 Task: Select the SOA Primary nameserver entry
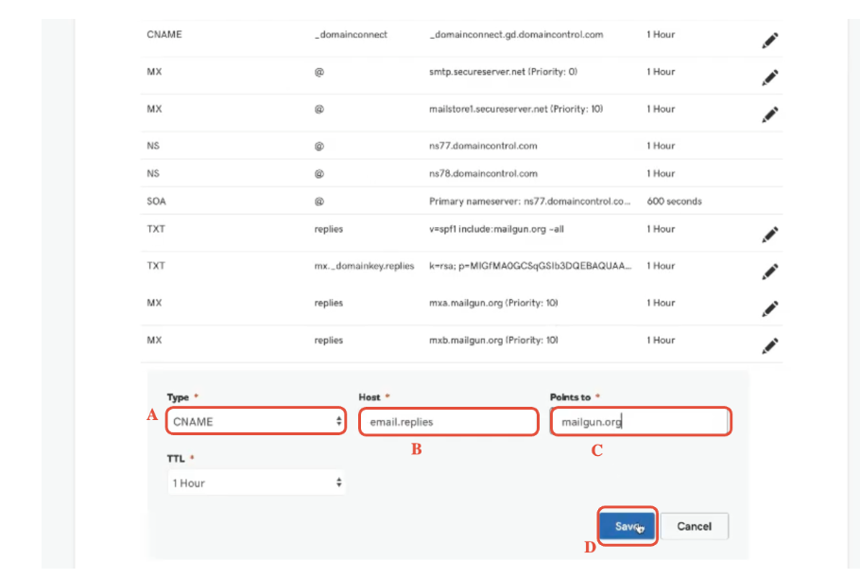coord(529,201)
